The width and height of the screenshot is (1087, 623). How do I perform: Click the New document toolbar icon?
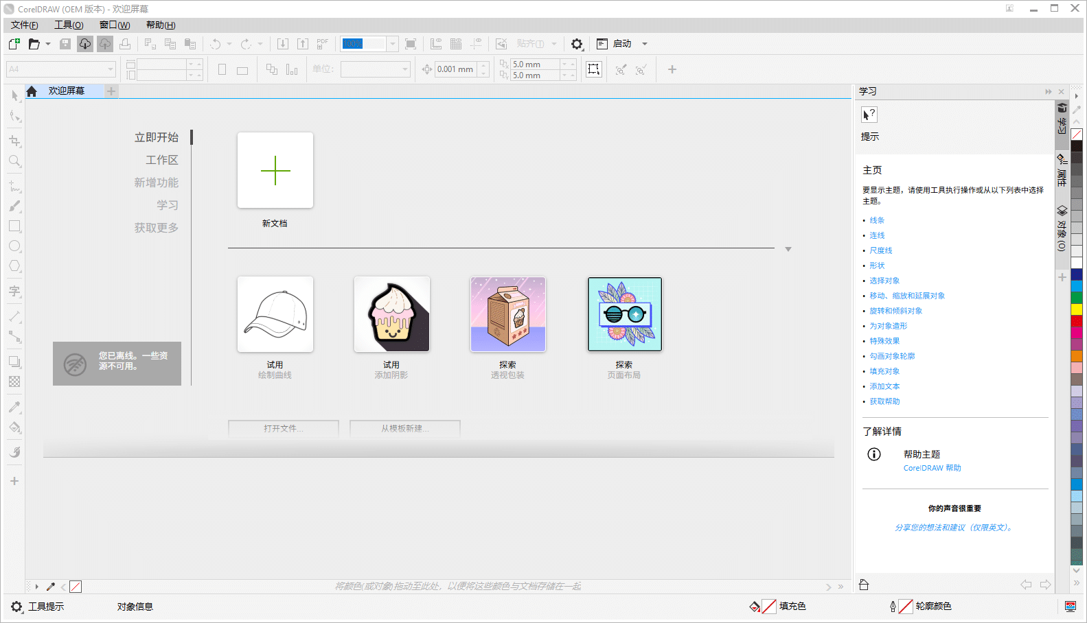pos(14,44)
